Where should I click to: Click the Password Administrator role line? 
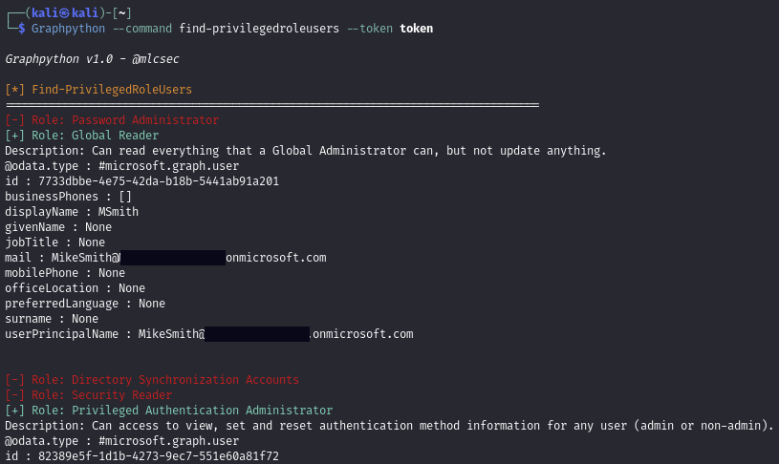pos(112,120)
